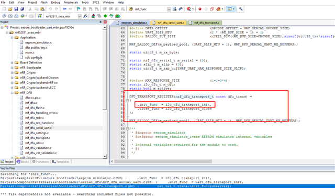Open Configuration with the wrench icon
This screenshot has height=196, width=335.
[241, 9]
